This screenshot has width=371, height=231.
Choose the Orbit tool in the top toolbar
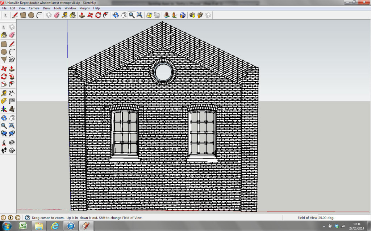pyautogui.click(x=116, y=15)
